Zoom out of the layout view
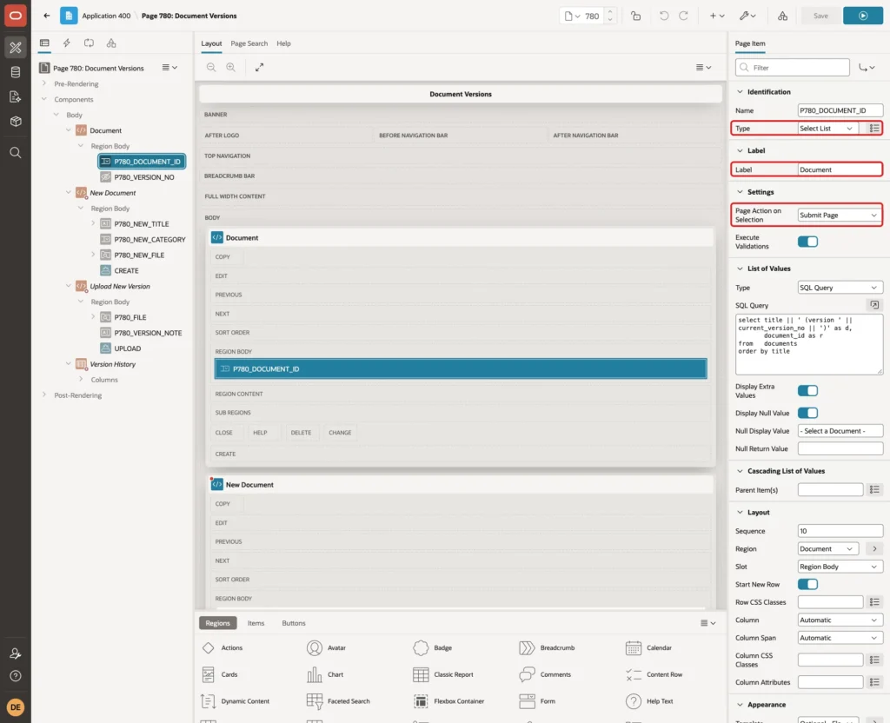The height and width of the screenshot is (723, 890). coord(211,67)
